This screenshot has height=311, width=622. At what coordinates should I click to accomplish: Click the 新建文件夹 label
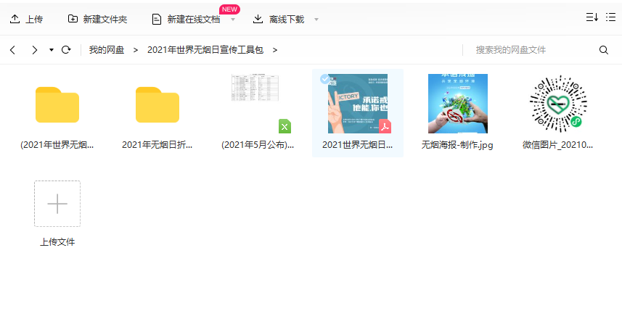[105, 19]
